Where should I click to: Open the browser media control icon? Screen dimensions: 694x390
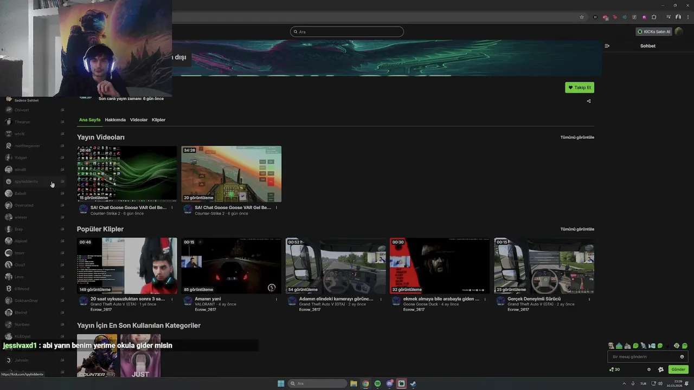point(669,17)
